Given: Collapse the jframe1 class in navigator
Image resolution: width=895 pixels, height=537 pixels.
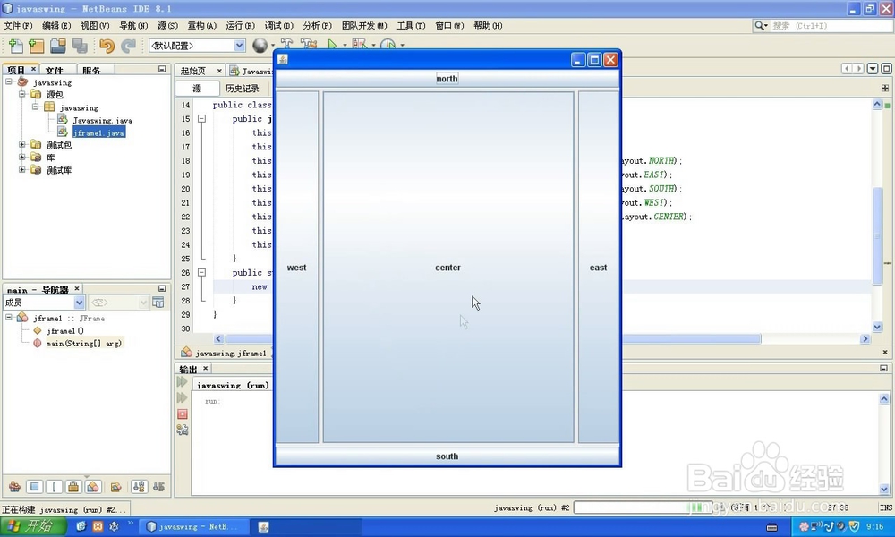Looking at the screenshot, I should pos(9,318).
